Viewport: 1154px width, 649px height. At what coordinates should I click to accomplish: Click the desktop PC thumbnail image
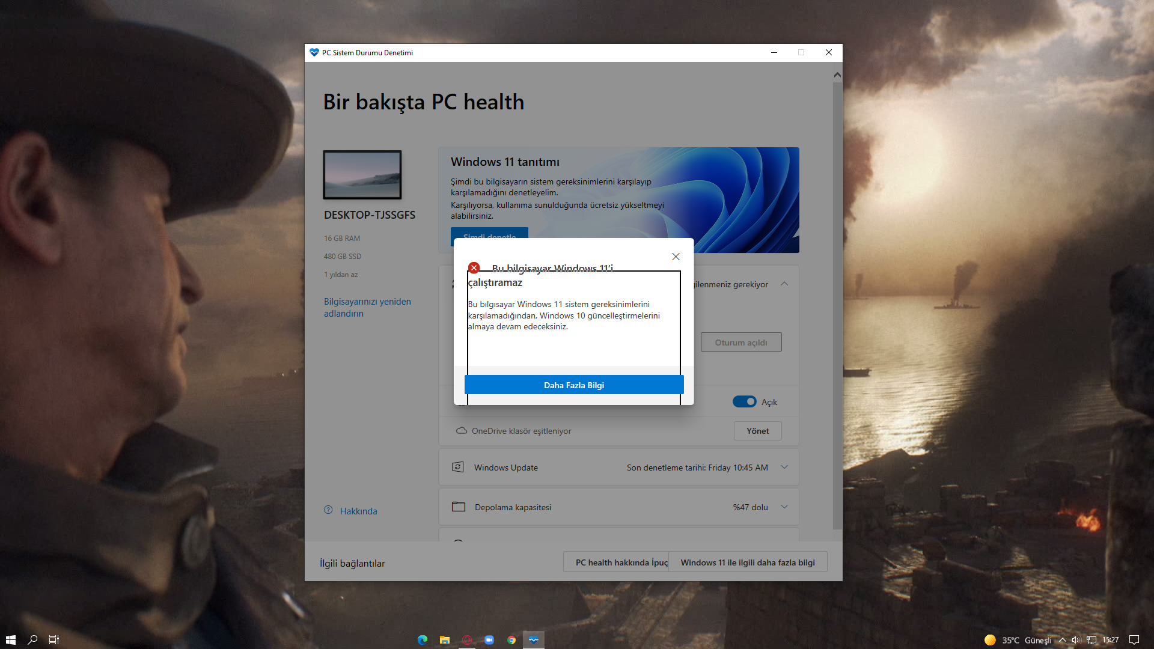coord(362,175)
